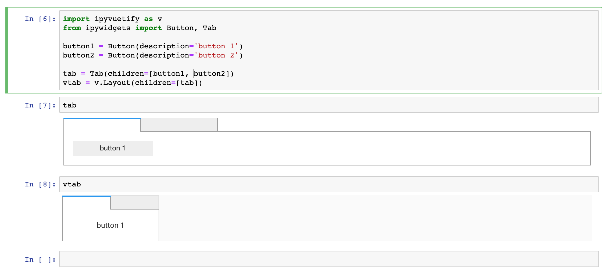Click the In [6] prompt label
The width and height of the screenshot is (607, 274).
[x=40, y=19]
